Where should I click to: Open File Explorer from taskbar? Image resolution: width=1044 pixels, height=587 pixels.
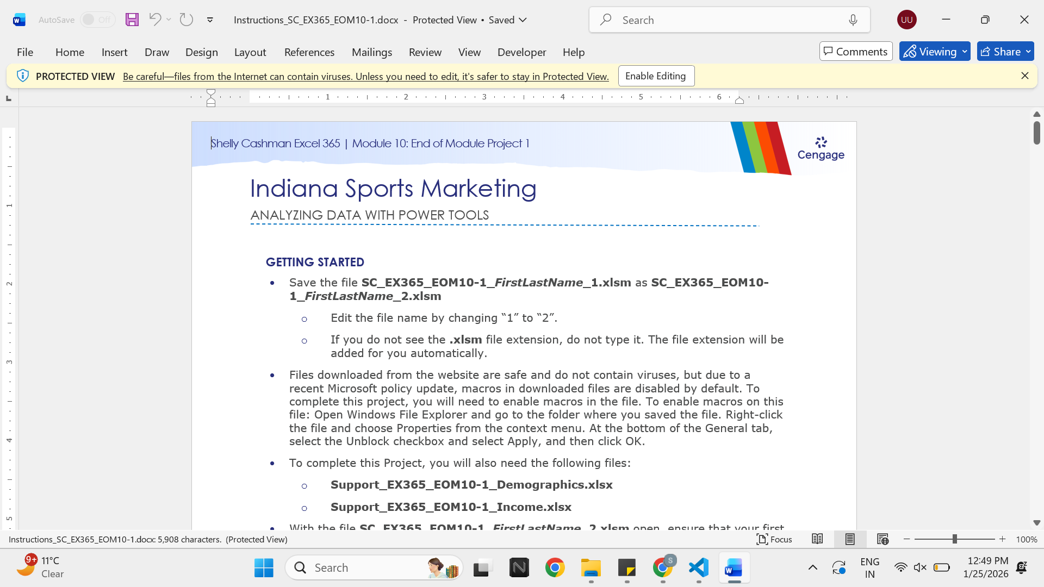tap(591, 568)
